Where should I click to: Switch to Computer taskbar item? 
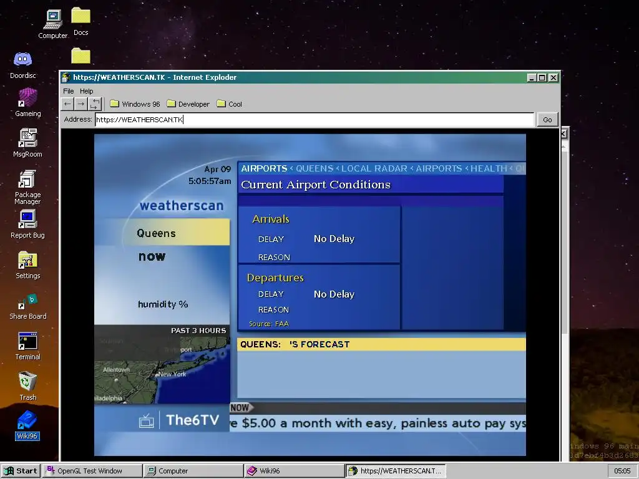coord(193,471)
